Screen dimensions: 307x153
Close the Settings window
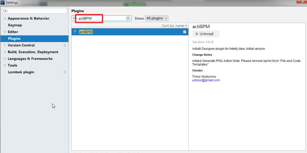302,2
